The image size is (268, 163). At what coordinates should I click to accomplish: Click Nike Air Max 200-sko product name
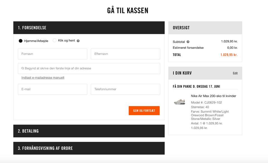coord(213,96)
